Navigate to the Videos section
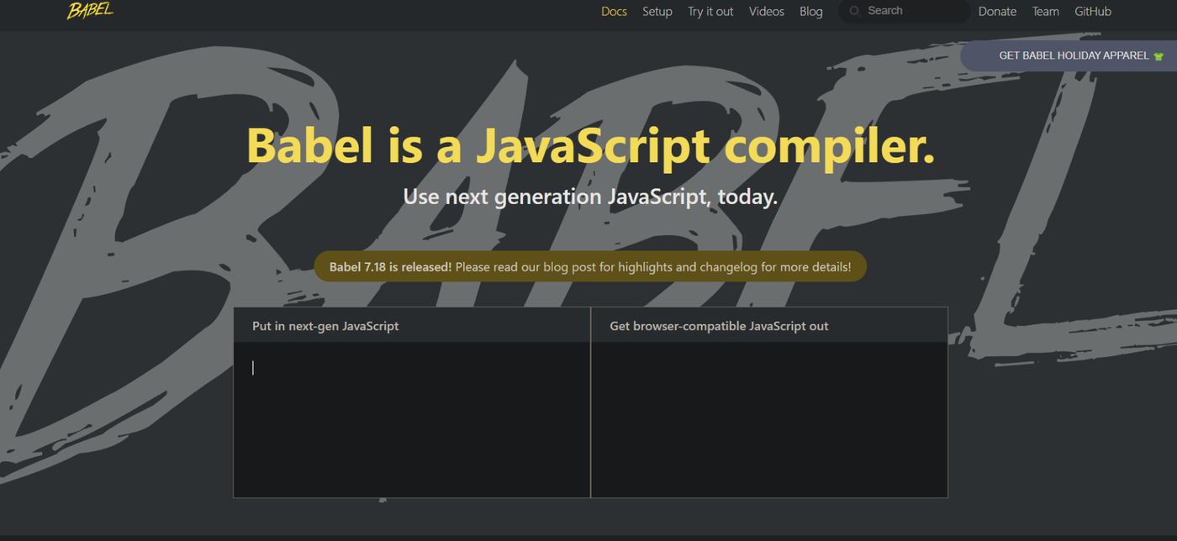Image resolution: width=1177 pixels, height=541 pixels. (x=767, y=11)
